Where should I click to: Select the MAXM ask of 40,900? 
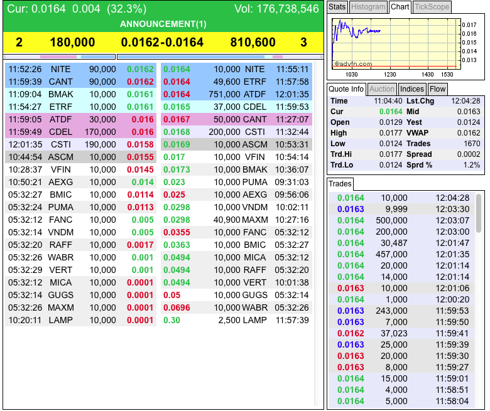(237, 220)
